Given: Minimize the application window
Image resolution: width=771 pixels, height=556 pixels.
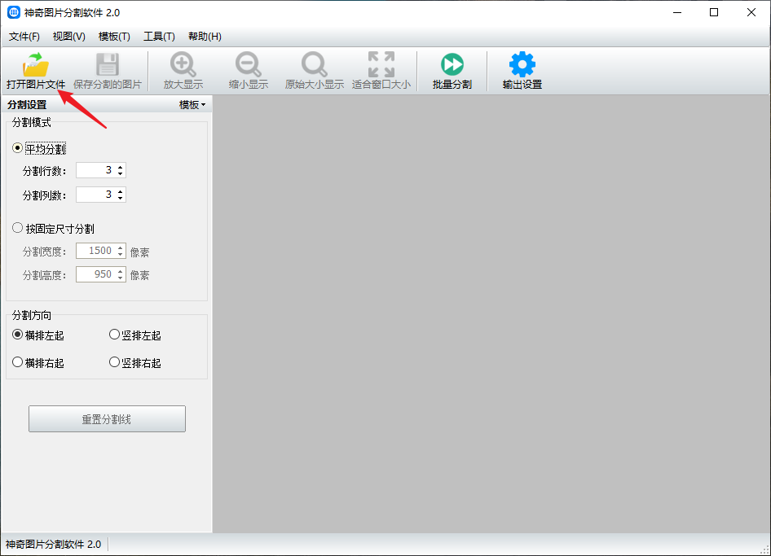Looking at the screenshot, I should pos(677,12).
